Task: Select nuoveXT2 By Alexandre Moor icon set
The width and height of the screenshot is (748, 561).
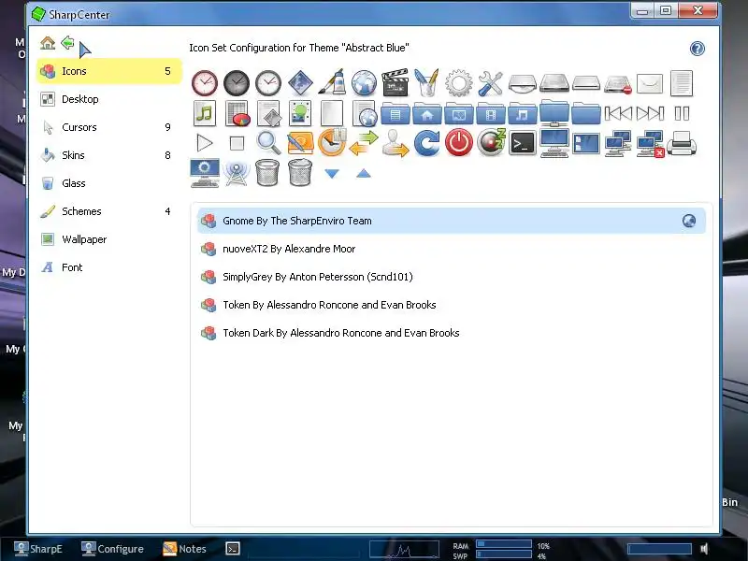Action: click(452, 249)
